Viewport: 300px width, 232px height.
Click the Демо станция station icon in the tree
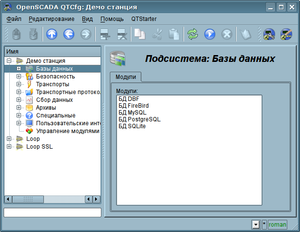coord(20,61)
